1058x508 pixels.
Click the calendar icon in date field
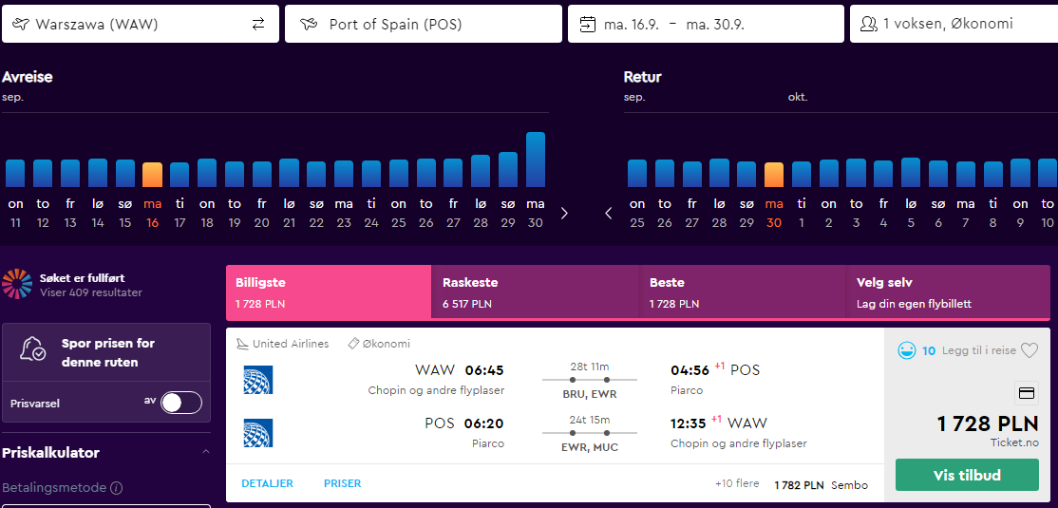[588, 25]
